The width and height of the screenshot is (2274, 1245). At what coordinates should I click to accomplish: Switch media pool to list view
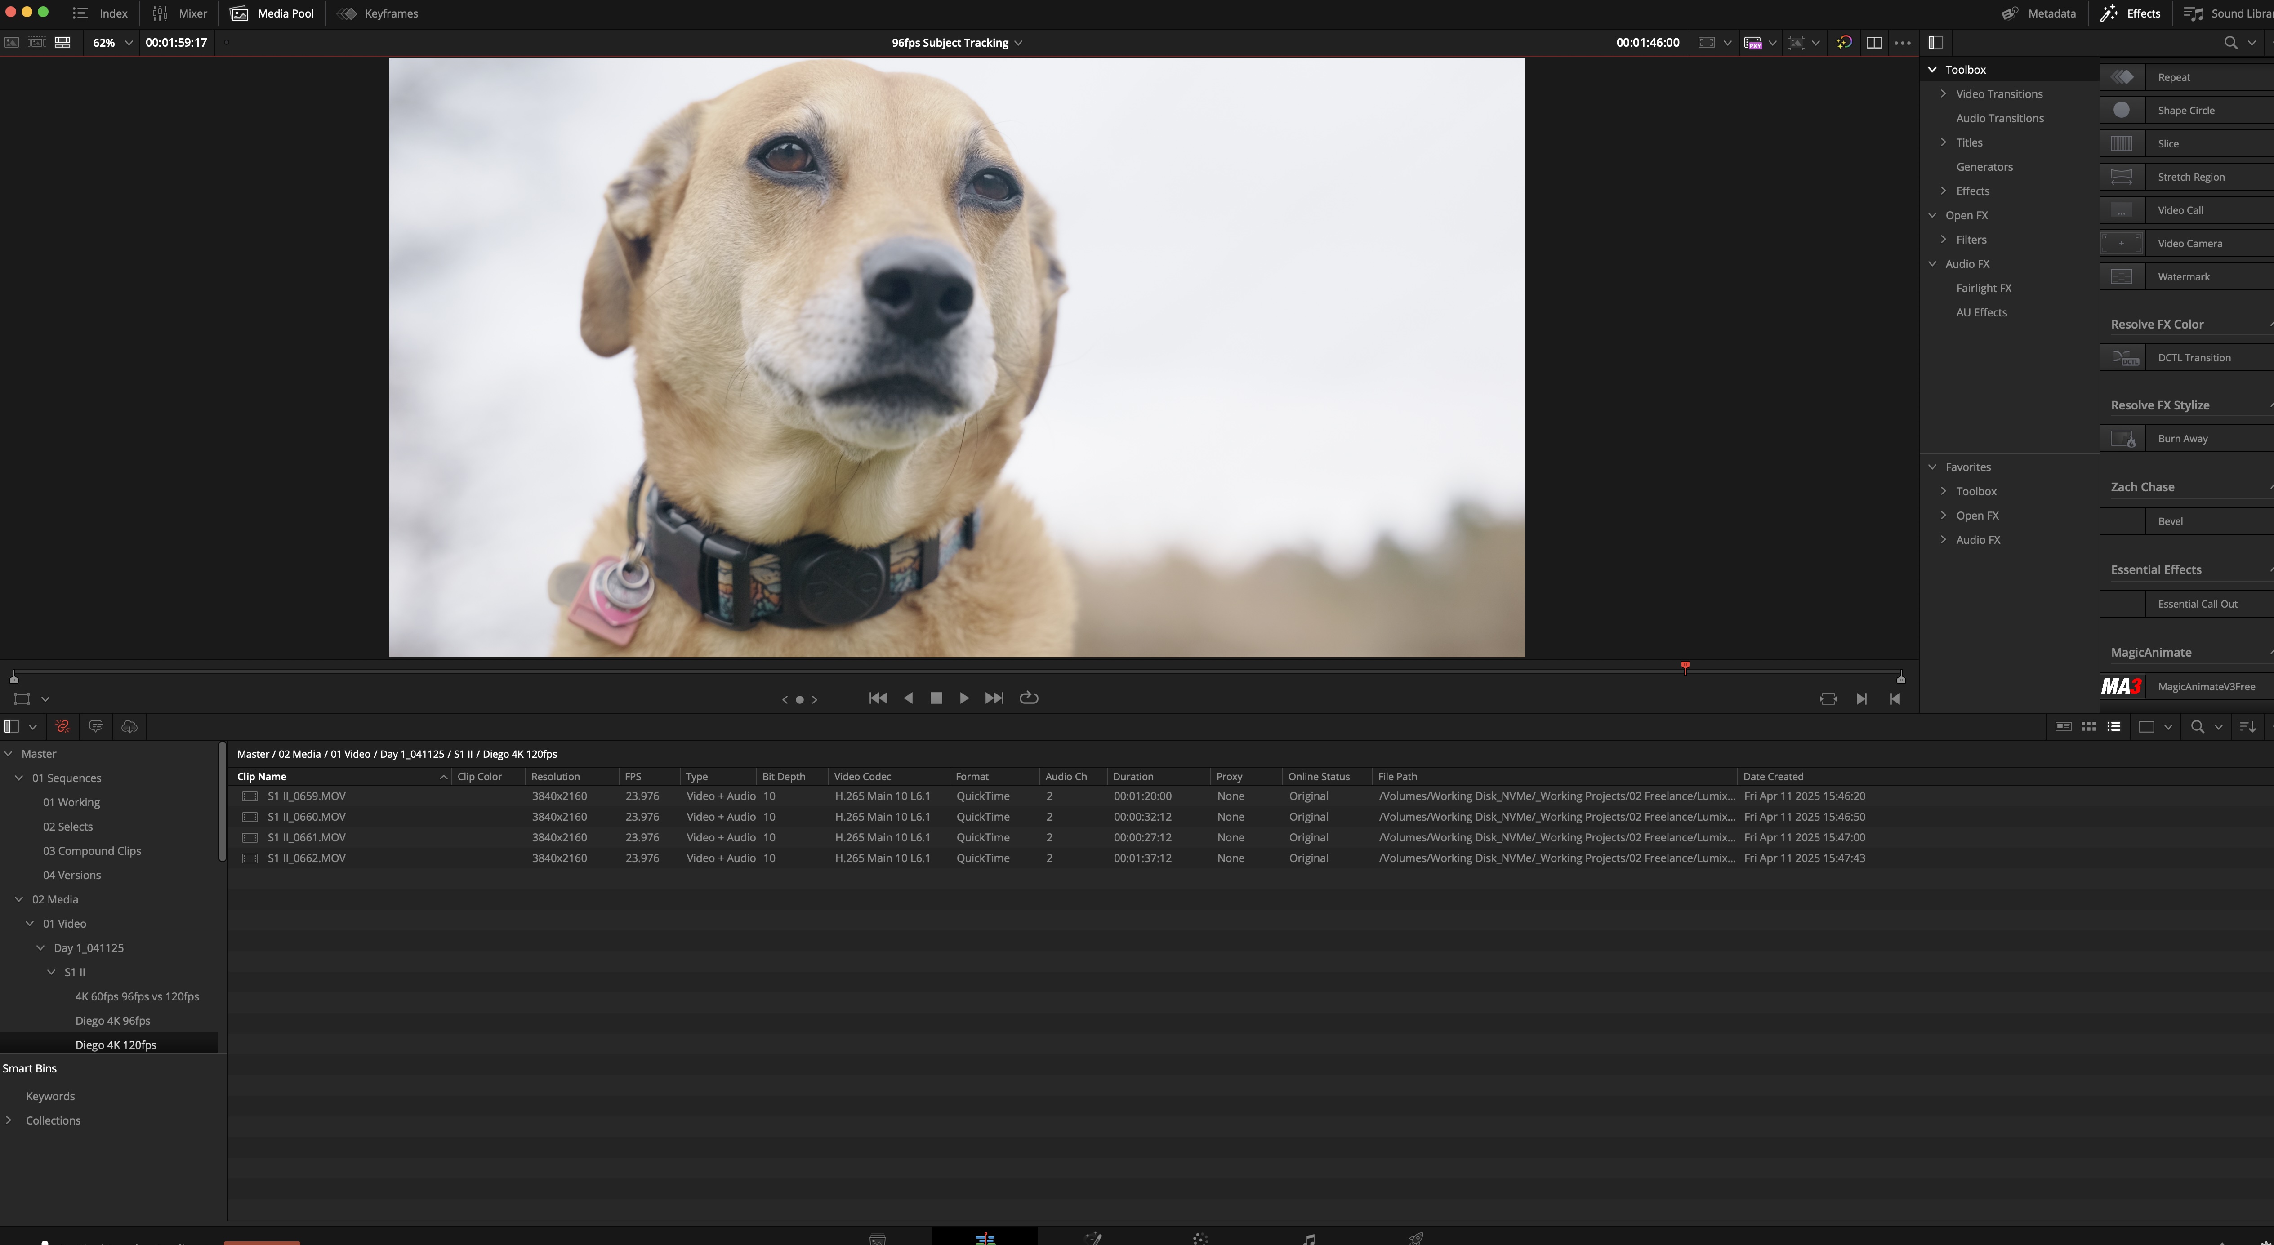(2113, 726)
